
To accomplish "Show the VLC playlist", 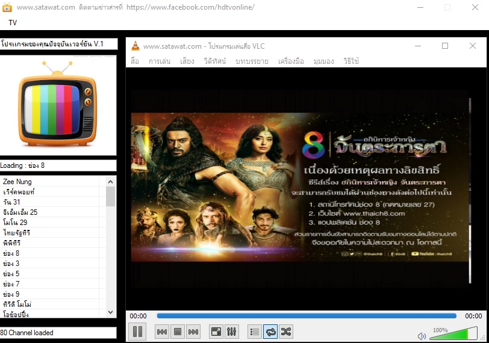I will click(255, 332).
